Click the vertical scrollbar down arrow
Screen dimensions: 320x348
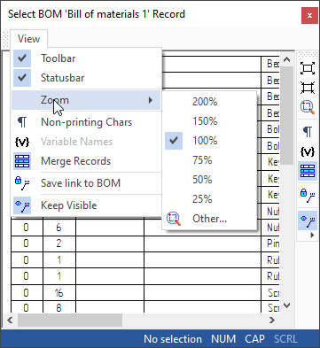286,305
